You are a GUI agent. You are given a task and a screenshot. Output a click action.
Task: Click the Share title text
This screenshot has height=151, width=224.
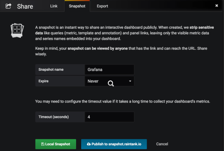pyautogui.click(x=25, y=6)
